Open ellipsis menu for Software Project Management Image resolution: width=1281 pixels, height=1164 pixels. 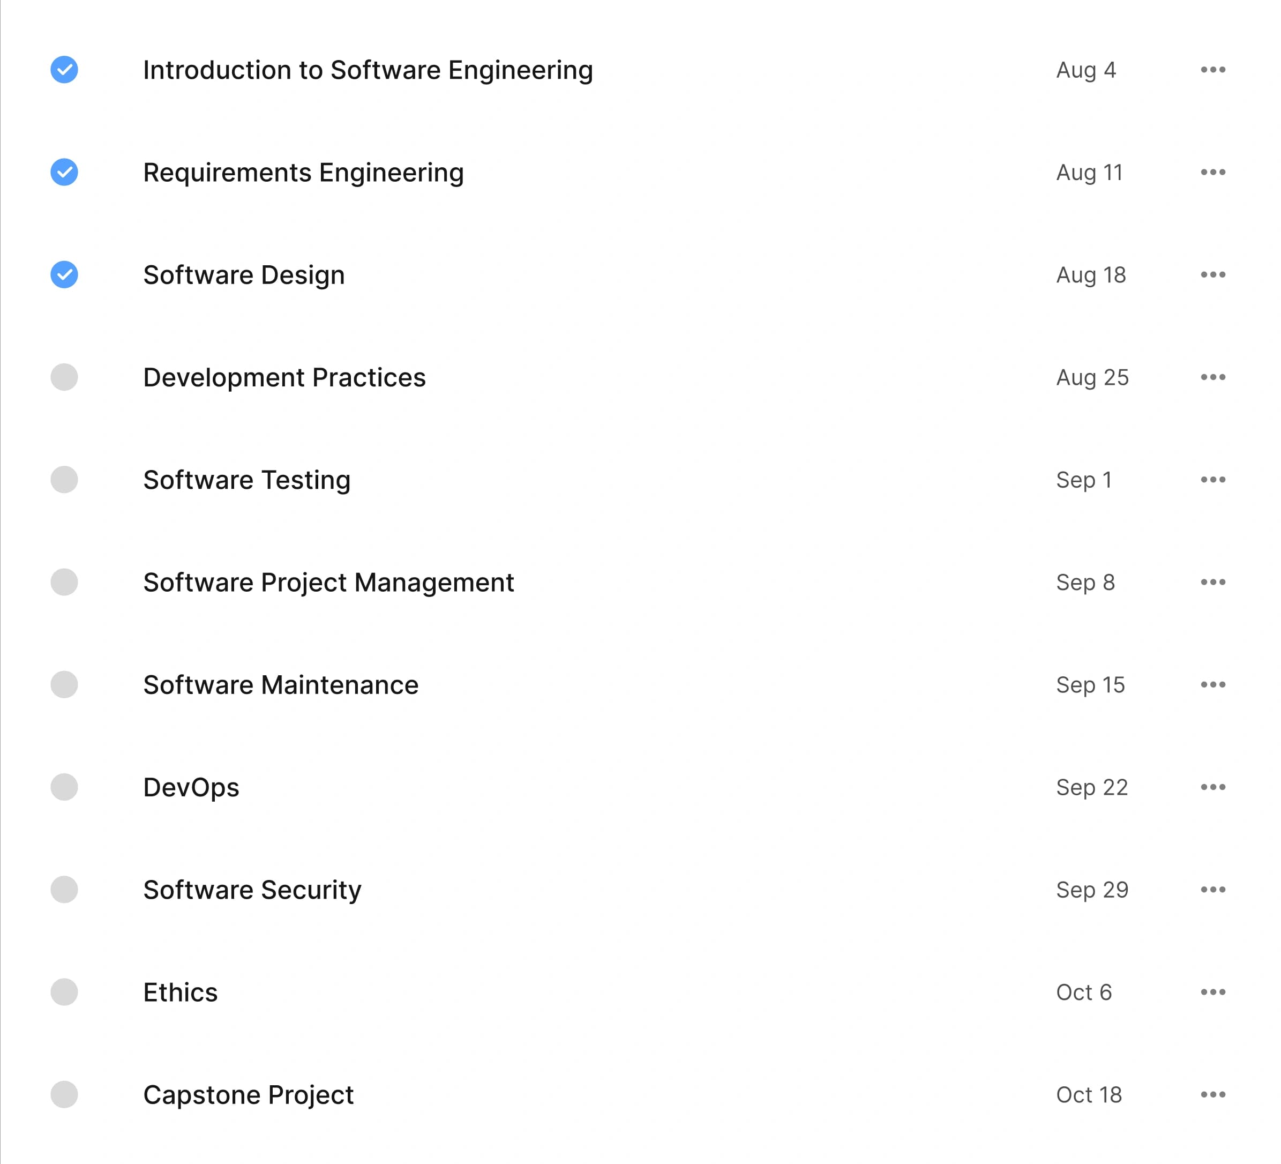pos(1212,583)
